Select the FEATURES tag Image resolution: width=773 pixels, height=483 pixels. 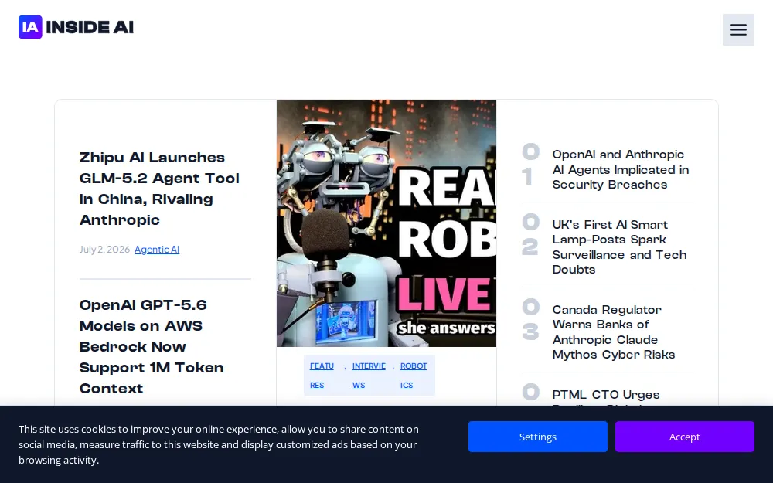click(322, 376)
